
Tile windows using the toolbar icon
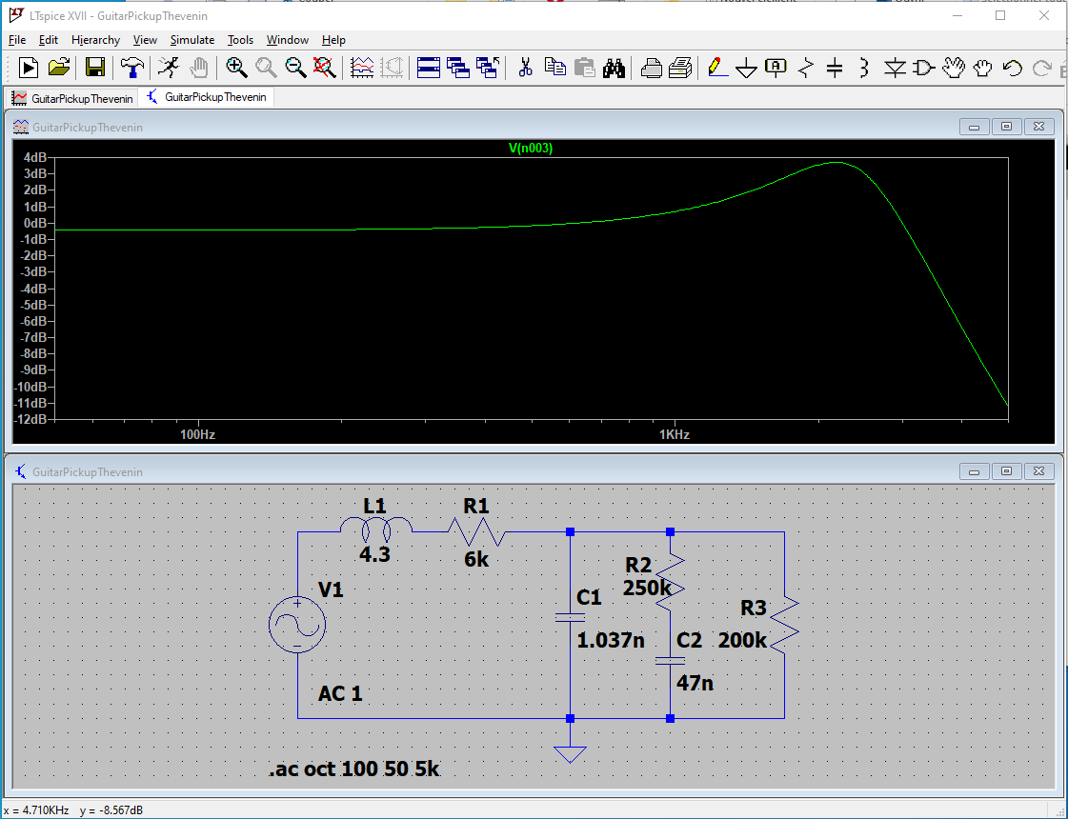429,68
